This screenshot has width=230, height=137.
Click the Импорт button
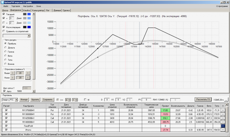point(24,99)
